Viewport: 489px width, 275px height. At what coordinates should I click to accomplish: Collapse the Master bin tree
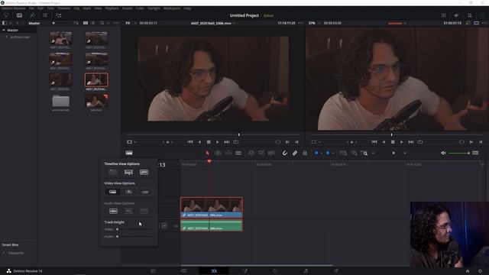[4, 31]
